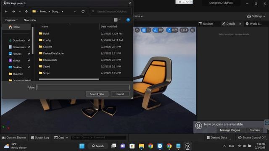
Task: Open the Output Log
Action: coord(40,138)
